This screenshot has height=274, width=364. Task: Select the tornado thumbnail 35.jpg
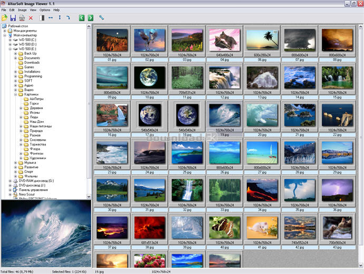pyautogui.click(x=300, y=190)
